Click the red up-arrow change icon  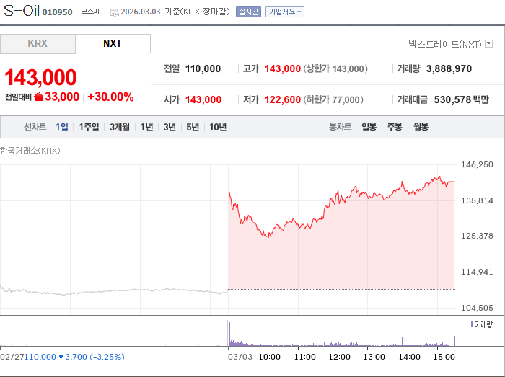[38, 97]
